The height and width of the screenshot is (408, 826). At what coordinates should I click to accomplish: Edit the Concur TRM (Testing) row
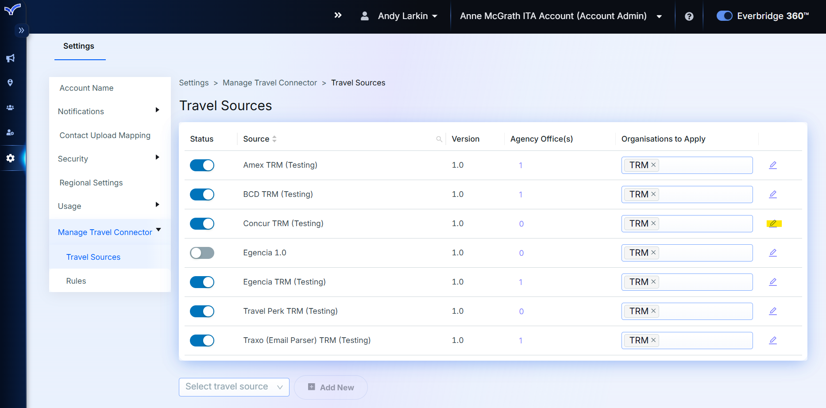point(773,223)
